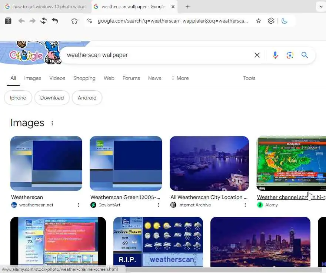The height and width of the screenshot is (273, 326).
Task: Toggle dark mode moon icon
Action: (x=284, y=21)
